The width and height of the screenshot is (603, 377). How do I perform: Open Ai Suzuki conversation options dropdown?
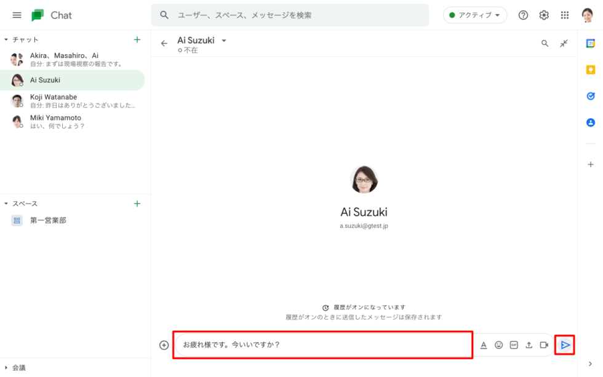click(224, 41)
